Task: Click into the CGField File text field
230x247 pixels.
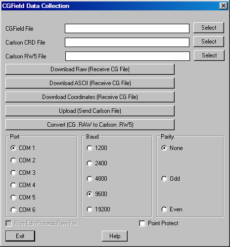Action: [127, 28]
